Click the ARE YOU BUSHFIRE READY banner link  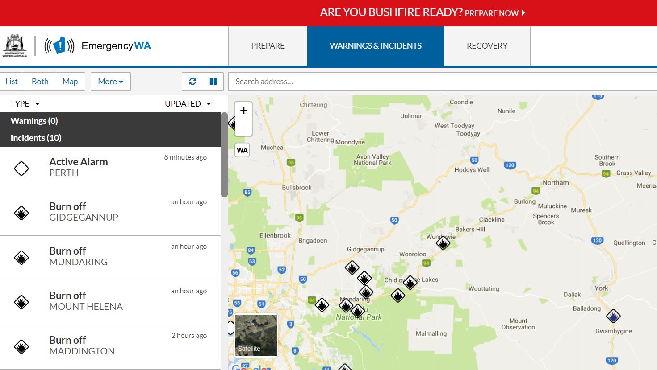[x=423, y=12]
